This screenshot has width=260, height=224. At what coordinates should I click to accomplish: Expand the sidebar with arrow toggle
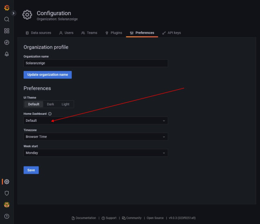click(13, 13)
